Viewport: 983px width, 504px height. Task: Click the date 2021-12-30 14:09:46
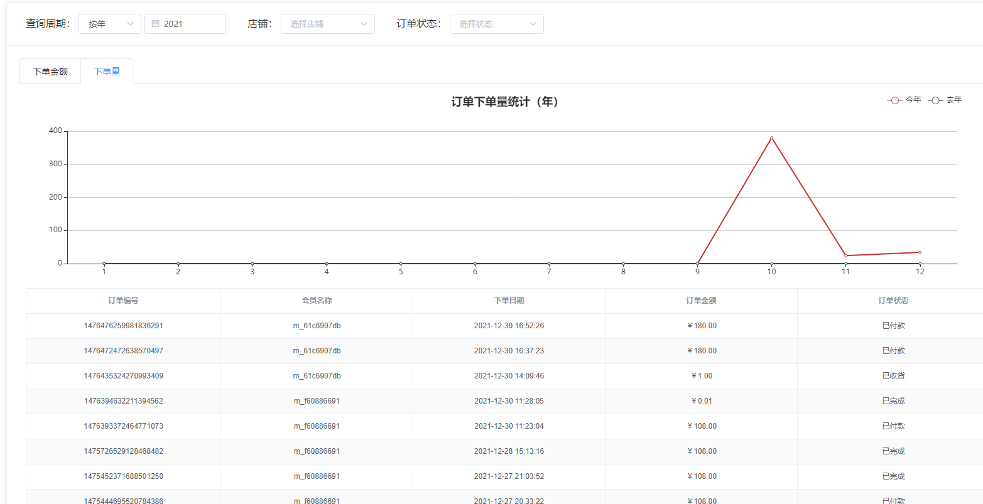[x=509, y=376]
